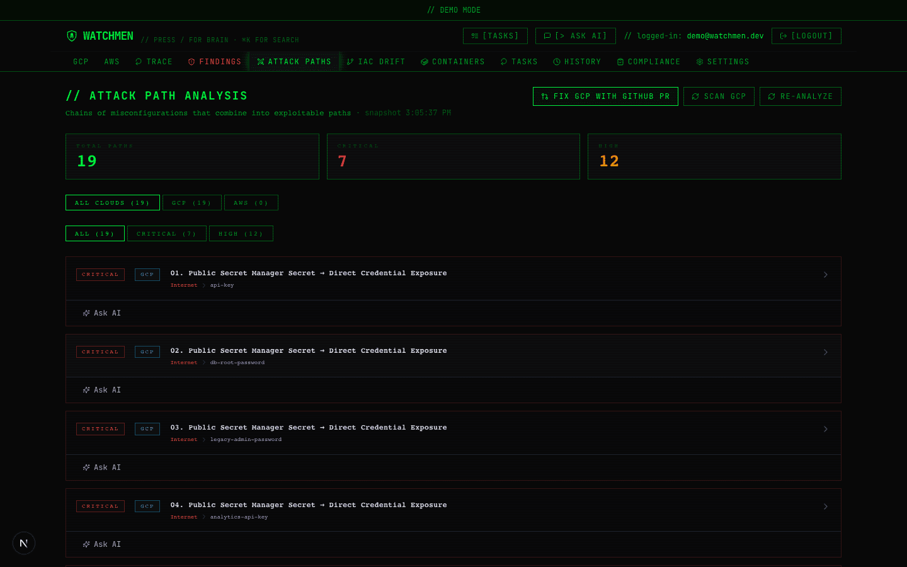Click the WATCHMEN brand name
907x567 pixels.
pyautogui.click(x=108, y=36)
